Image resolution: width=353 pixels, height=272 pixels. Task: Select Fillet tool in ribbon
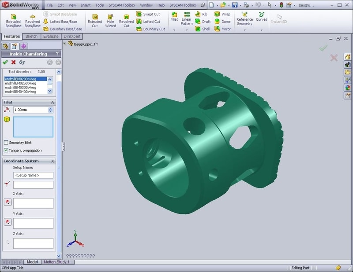[174, 17]
